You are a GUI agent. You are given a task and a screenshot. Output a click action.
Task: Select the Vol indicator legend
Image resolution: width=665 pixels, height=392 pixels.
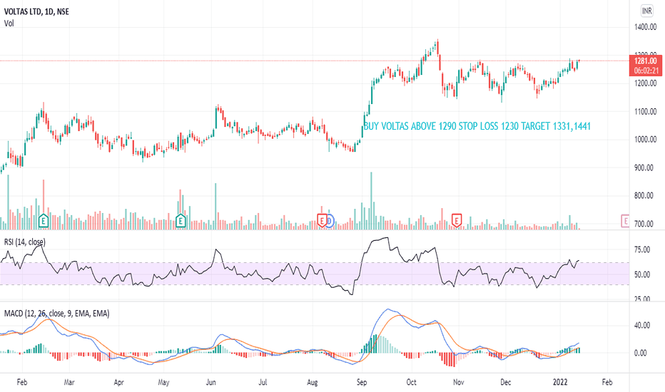click(x=9, y=24)
